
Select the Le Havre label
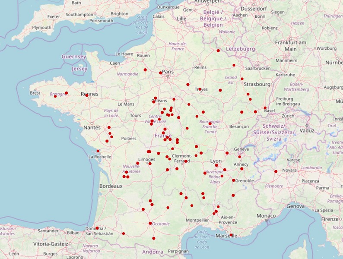click(124, 54)
